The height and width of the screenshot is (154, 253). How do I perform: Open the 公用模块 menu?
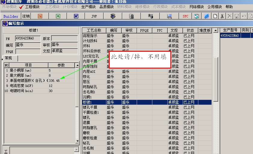[215, 7]
